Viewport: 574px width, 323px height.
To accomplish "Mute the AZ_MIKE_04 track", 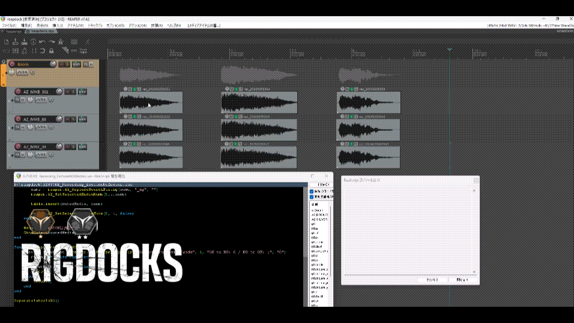I will (68, 146).
